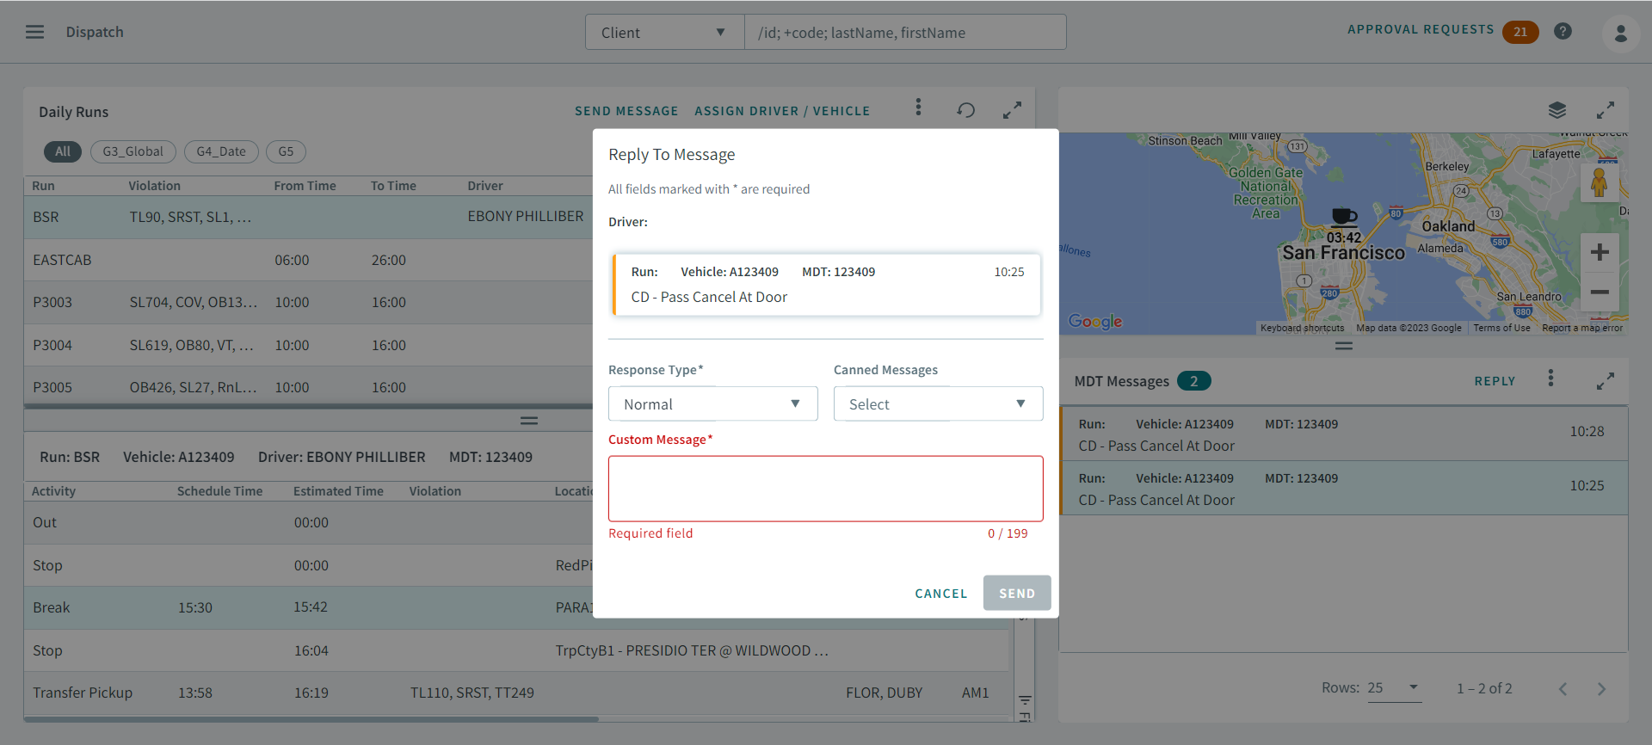Click the break coffee cup marker on map
The width and height of the screenshot is (1652, 745).
1343,216
